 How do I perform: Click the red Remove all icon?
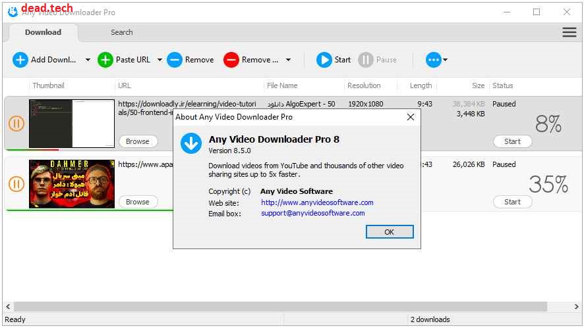click(231, 60)
